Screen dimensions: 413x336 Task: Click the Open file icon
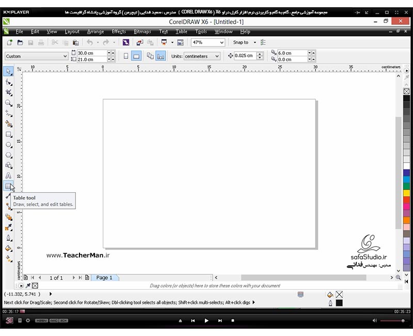(x=20, y=42)
